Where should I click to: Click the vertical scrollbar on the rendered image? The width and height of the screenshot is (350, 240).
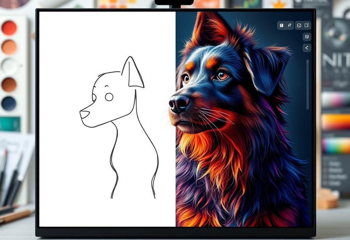click(307, 84)
